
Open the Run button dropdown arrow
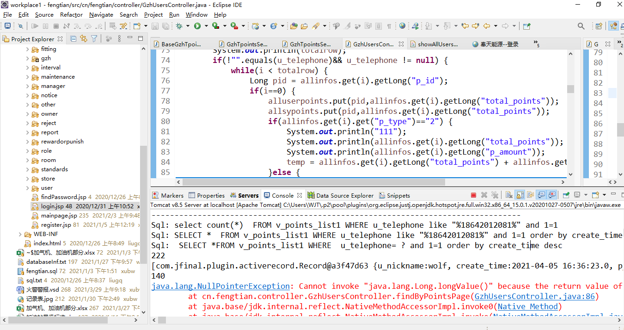tap(206, 26)
